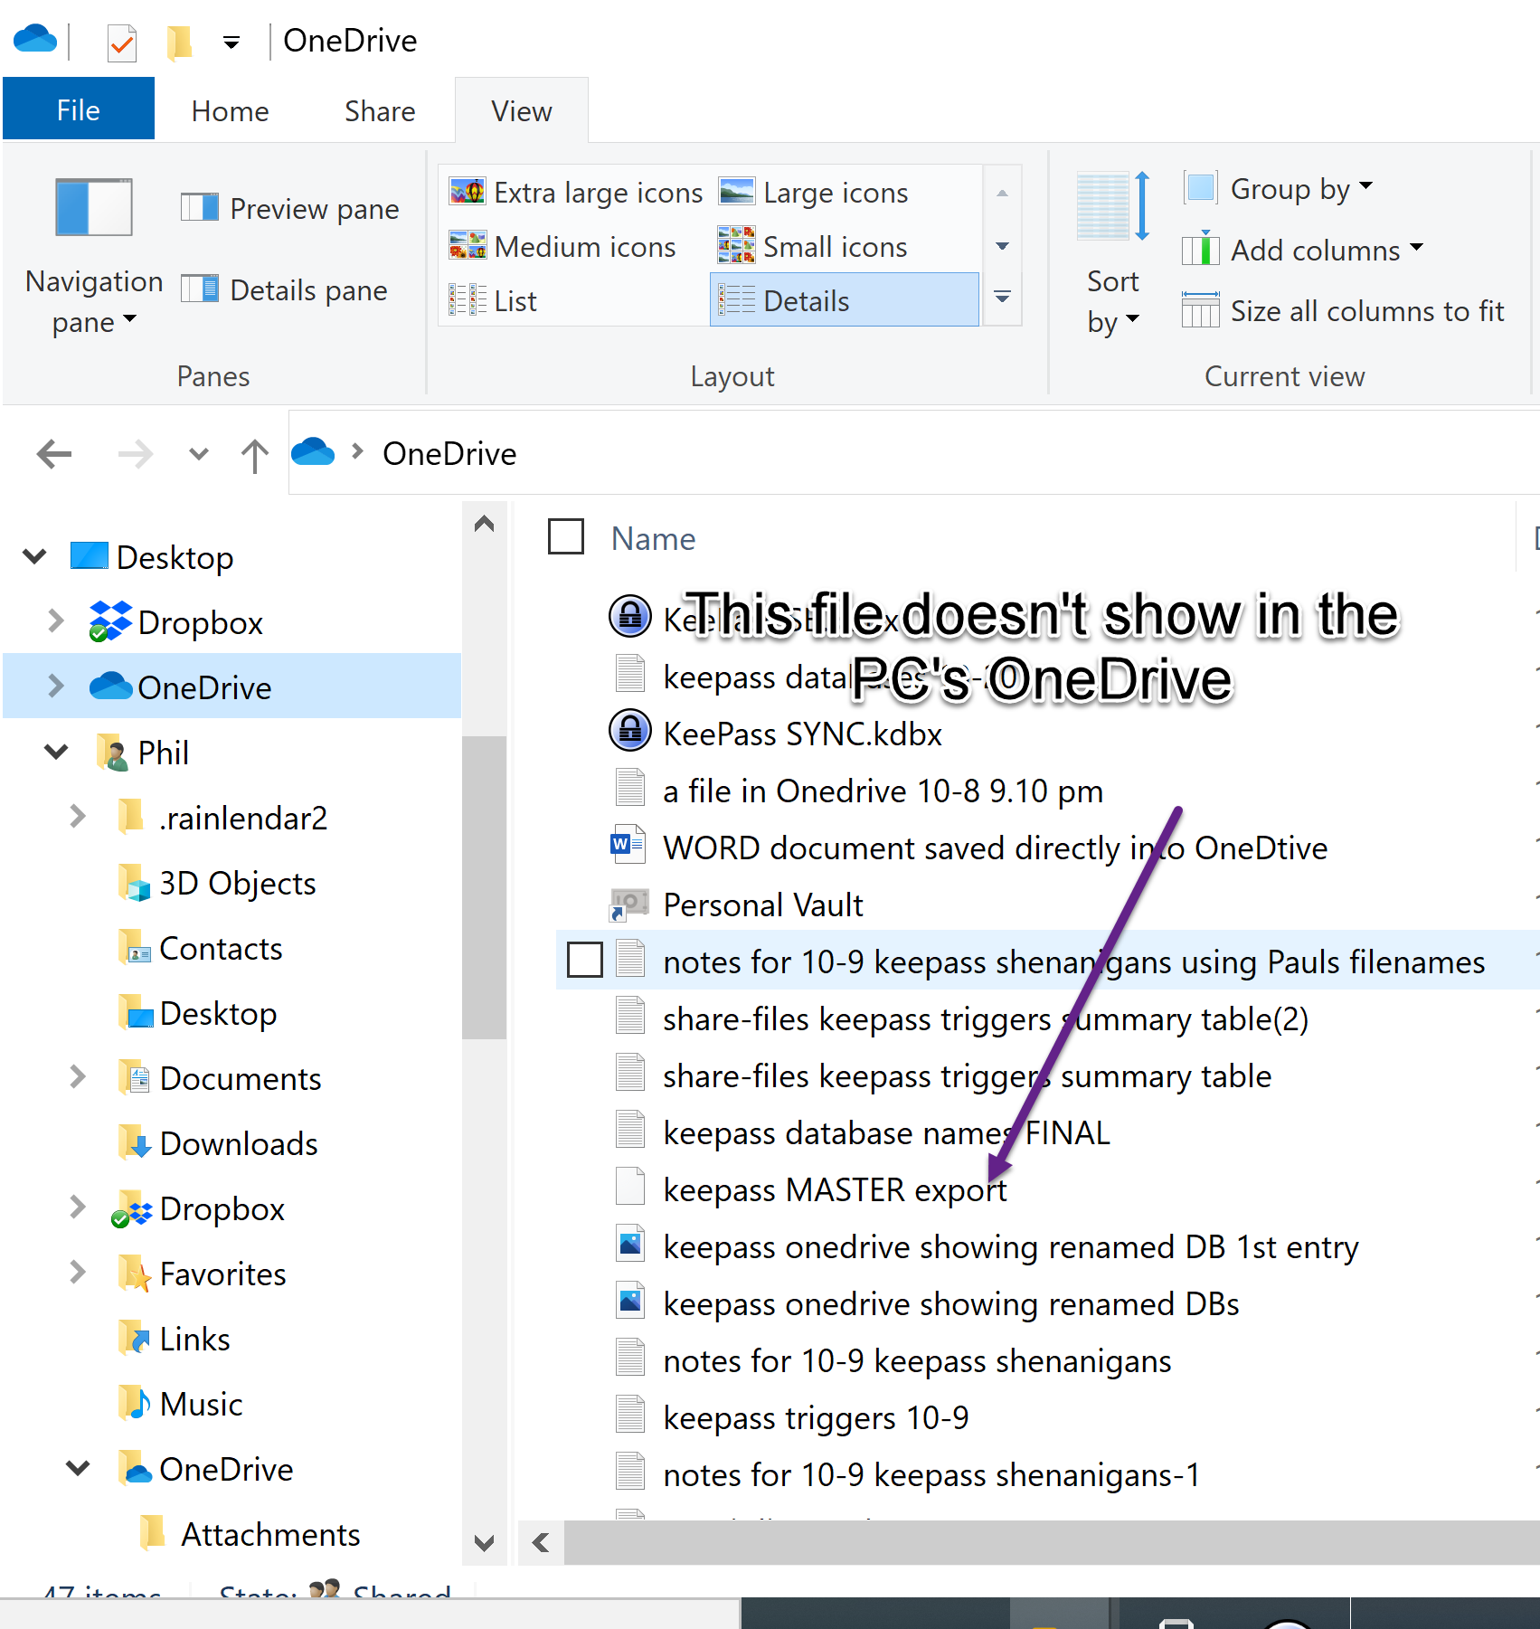This screenshot has height=1629, width=1540.
Task: Expand the top-level Dropbox tree node
Action: (x=56, y=621)
